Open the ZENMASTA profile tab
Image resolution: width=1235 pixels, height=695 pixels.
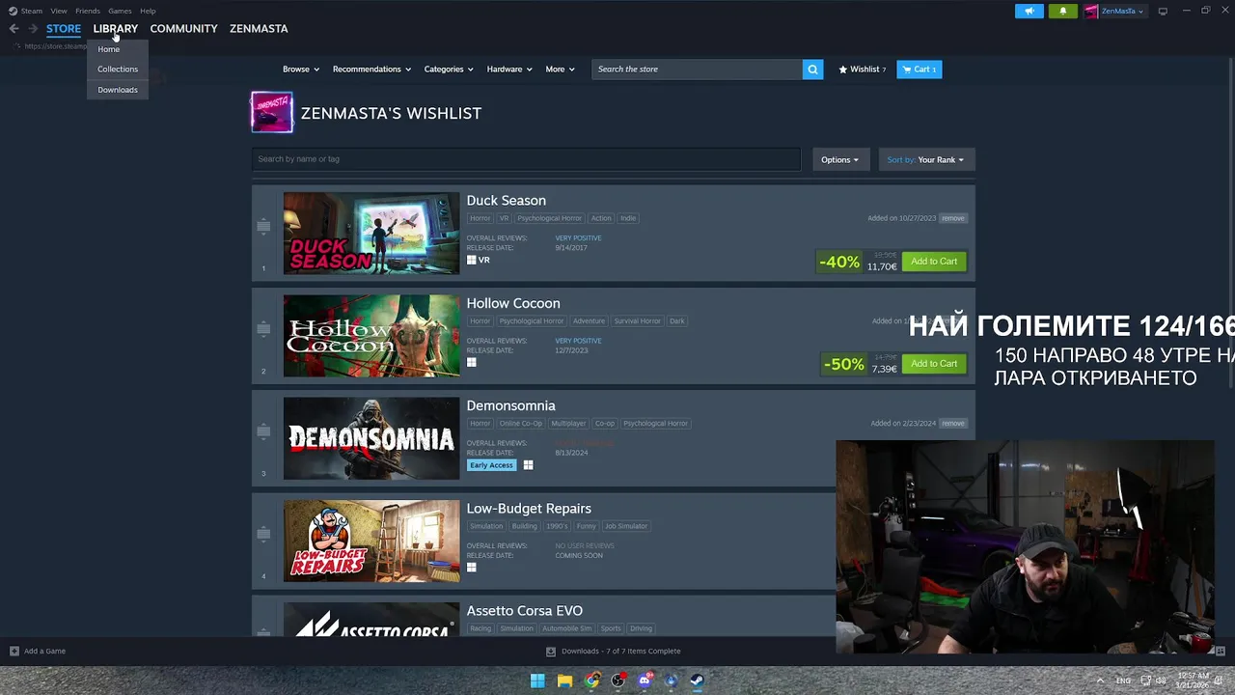259,29
